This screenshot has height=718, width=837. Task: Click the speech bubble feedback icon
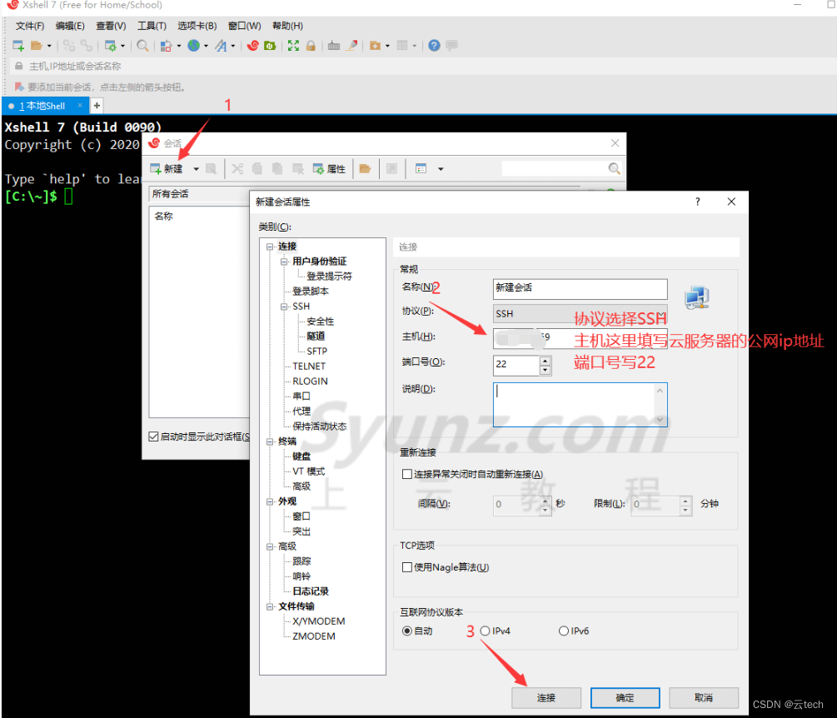(451, 46)
